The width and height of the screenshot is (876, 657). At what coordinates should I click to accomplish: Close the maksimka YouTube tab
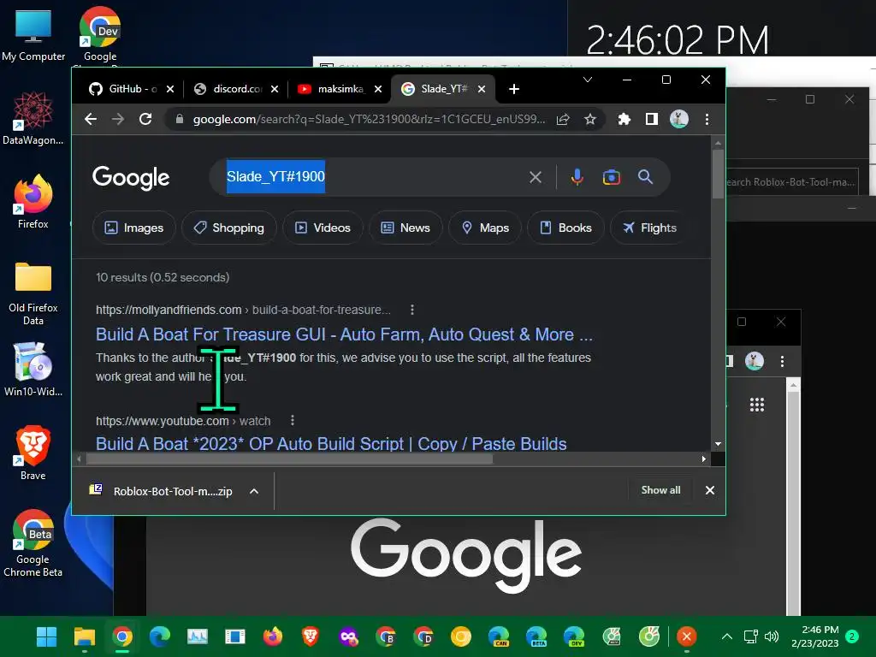coord(378,89)
